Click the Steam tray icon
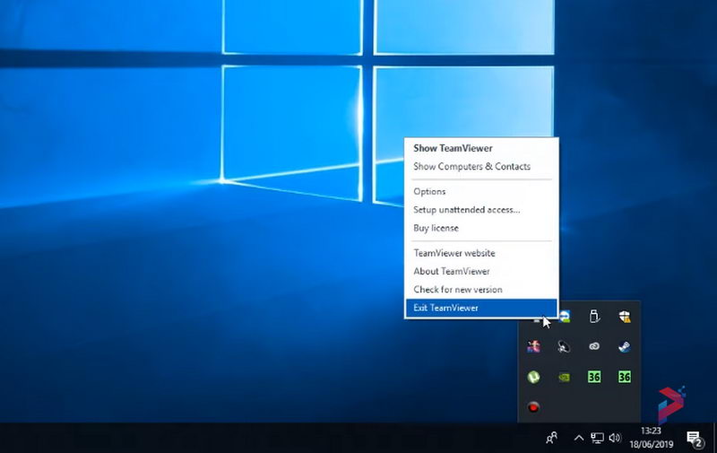The image size is (717, 453). (624, 347)
